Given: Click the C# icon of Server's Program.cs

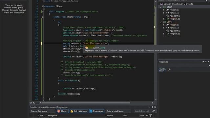Looking at the screenshot, I should tap(168, 34).
